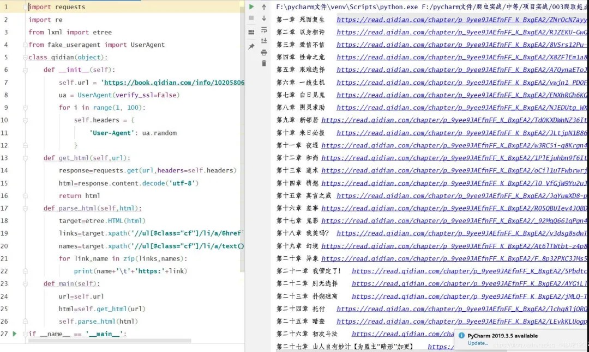Toggle the Pin Tab pushpin icon
This screenshot has width=589, height=352.
pyautogui.click(x=251, y=46)
